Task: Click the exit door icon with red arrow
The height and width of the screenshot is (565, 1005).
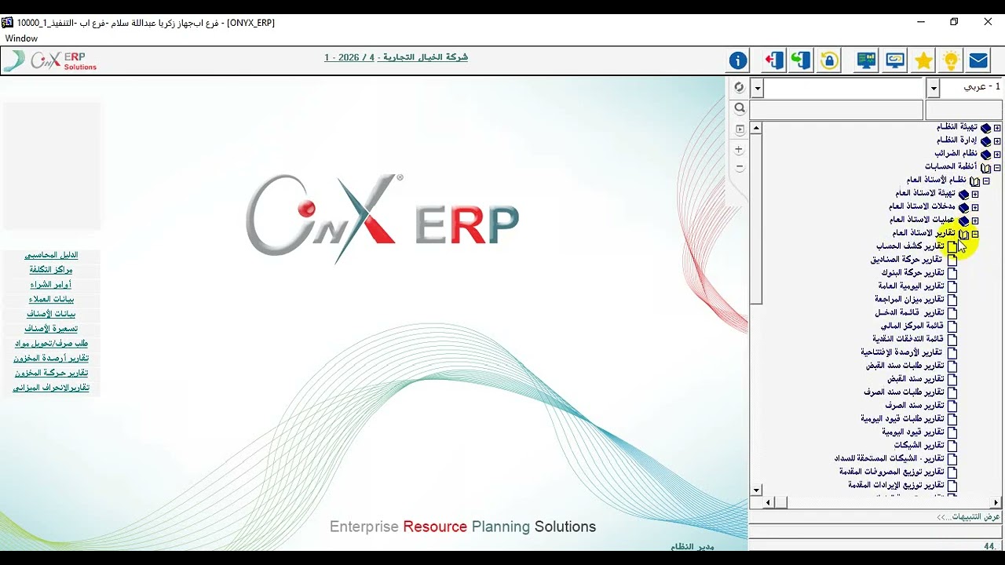Action: [774, 60]
